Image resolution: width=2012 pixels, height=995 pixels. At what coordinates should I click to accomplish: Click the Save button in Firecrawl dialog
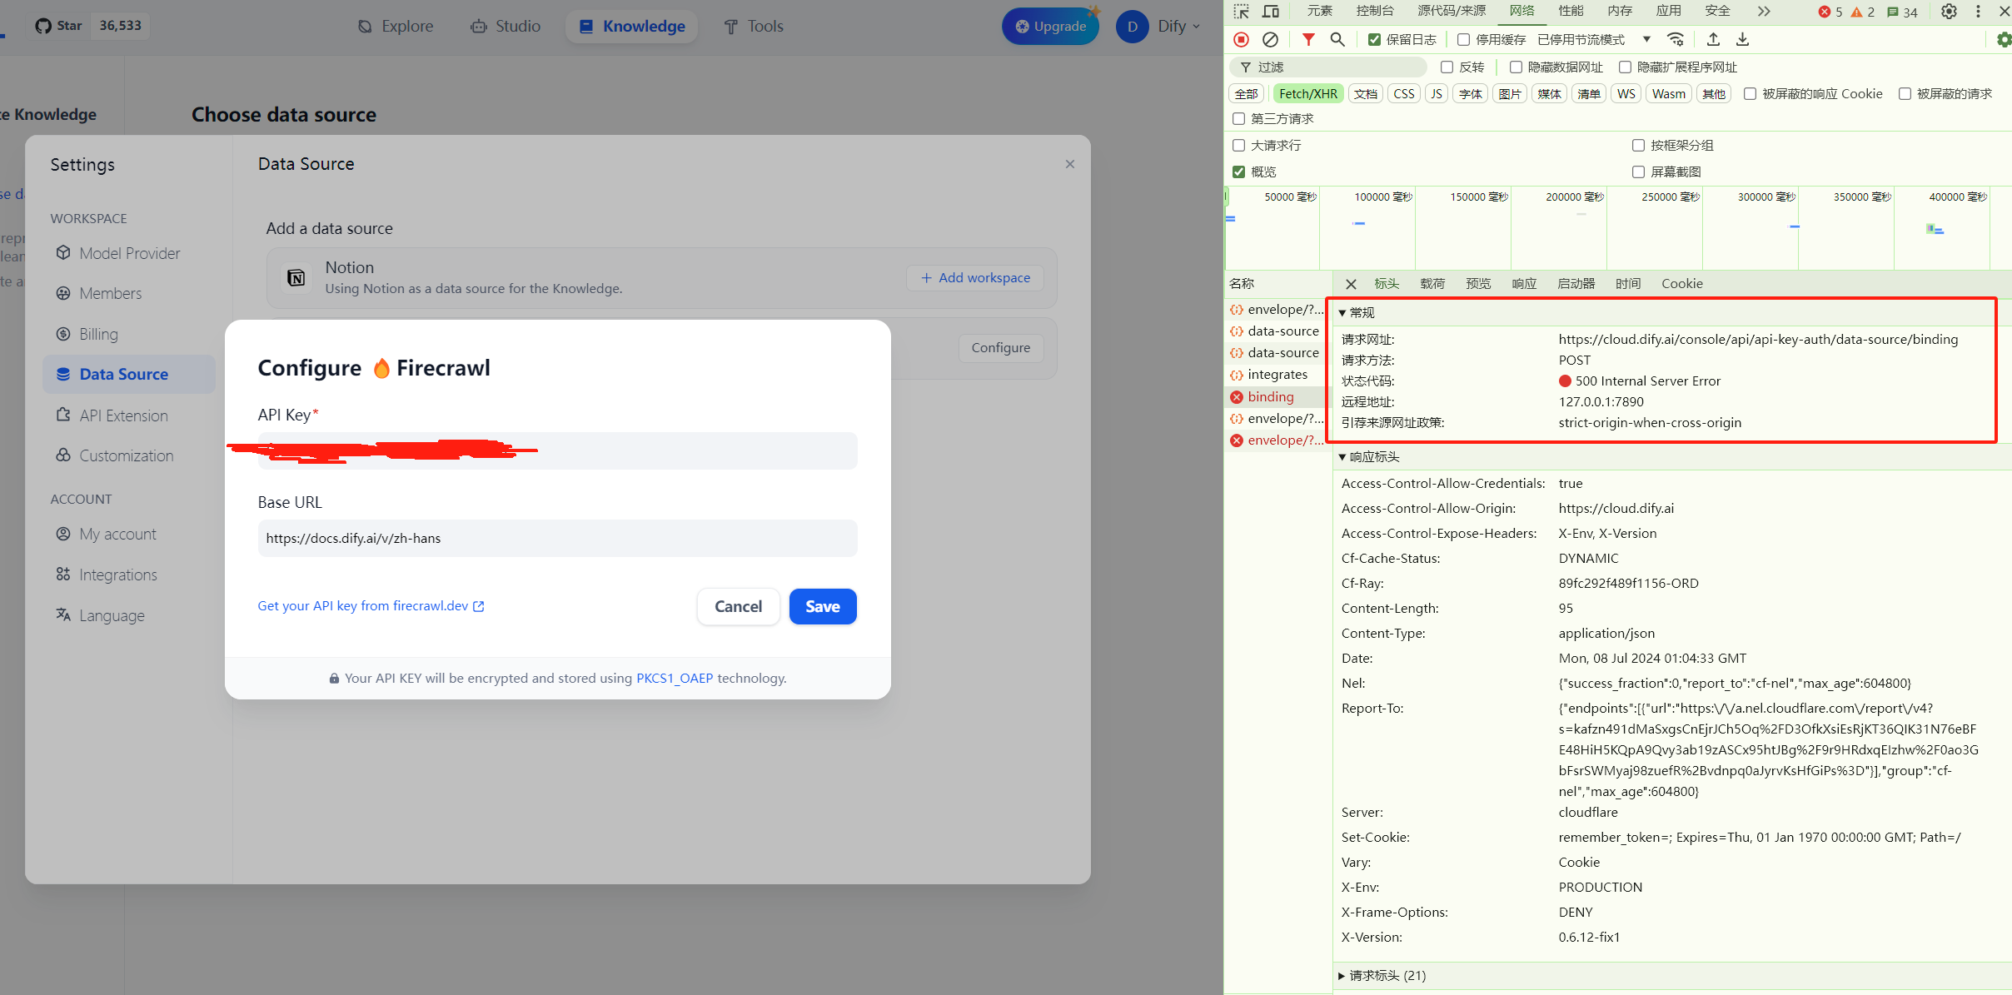tap(823, 606)
